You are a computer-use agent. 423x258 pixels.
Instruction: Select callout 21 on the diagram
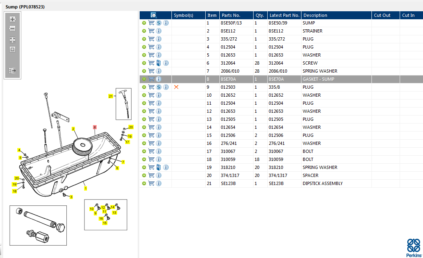coord(111,96)
